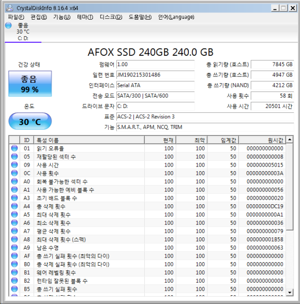Click the interface field Serial ATA

click(x=155, y=85)
